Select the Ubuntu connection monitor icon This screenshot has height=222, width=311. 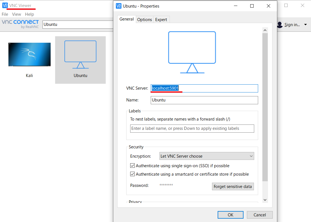(x=80, y=55)
